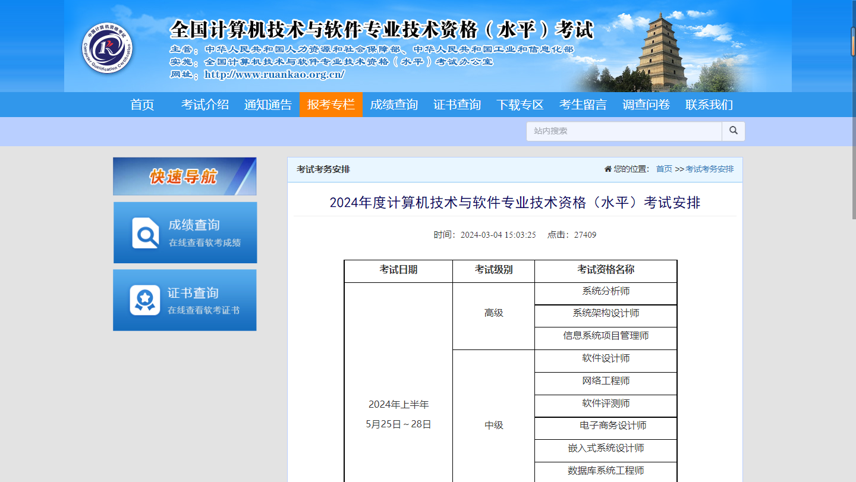Go to 下载专区 page
Image resolution: width=856 pixels, height=482 pixels.
[520, 105]
